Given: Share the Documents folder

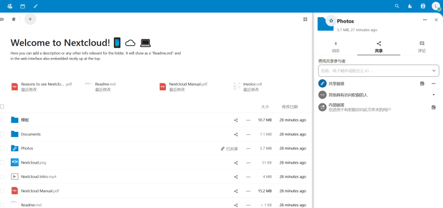Looking at the screenshot, I should coord(236,134).
